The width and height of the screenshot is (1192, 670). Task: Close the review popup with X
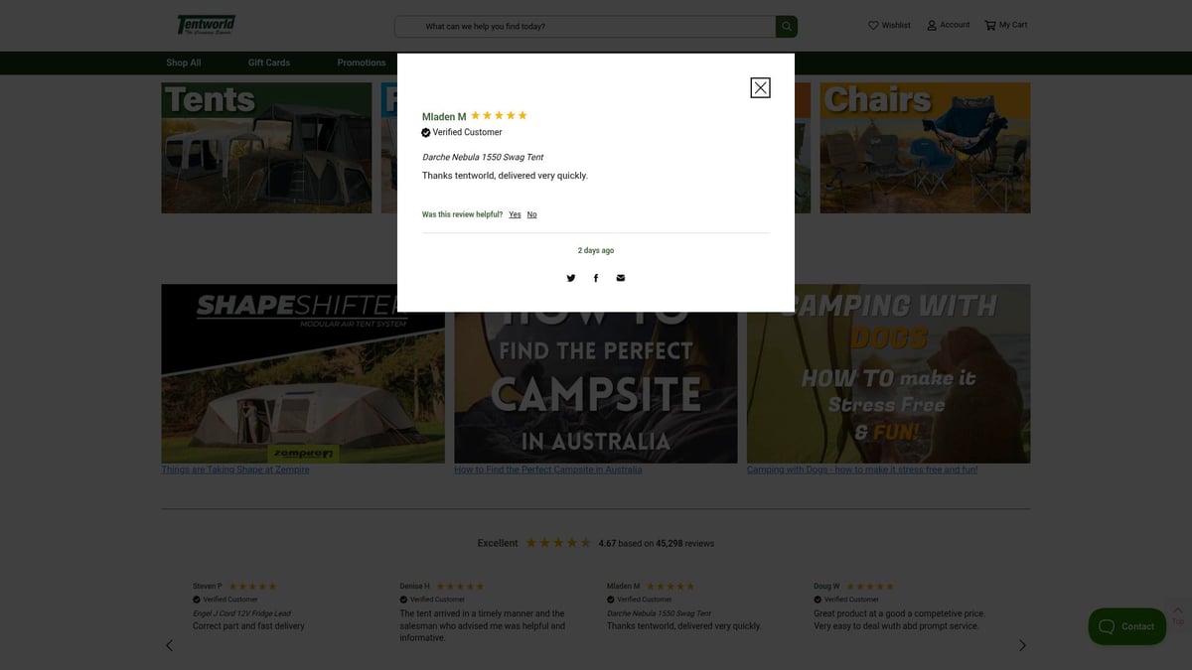point(760,88)
